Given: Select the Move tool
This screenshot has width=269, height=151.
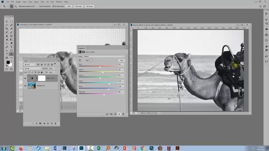Looking at the screenshot, I should (7, 21).
